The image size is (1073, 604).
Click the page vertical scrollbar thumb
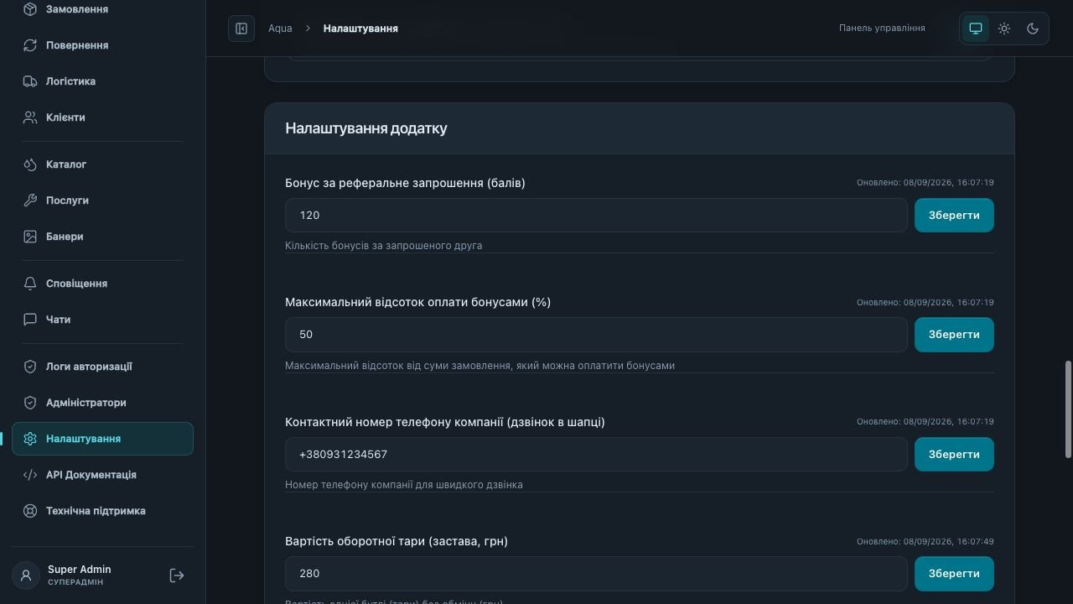pos(1068,409)
